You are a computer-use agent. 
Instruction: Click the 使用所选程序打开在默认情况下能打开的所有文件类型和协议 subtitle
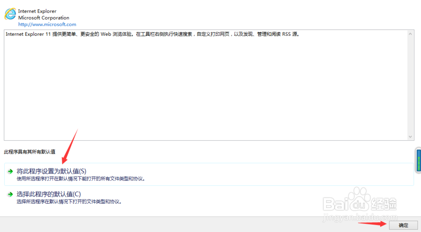[81, 179]
